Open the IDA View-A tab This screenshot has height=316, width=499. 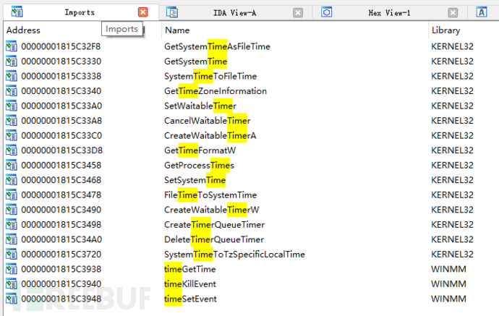click(235, 13)
